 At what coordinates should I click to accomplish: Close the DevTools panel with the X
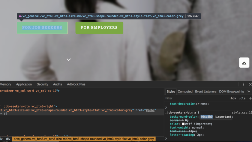point(250,85)
